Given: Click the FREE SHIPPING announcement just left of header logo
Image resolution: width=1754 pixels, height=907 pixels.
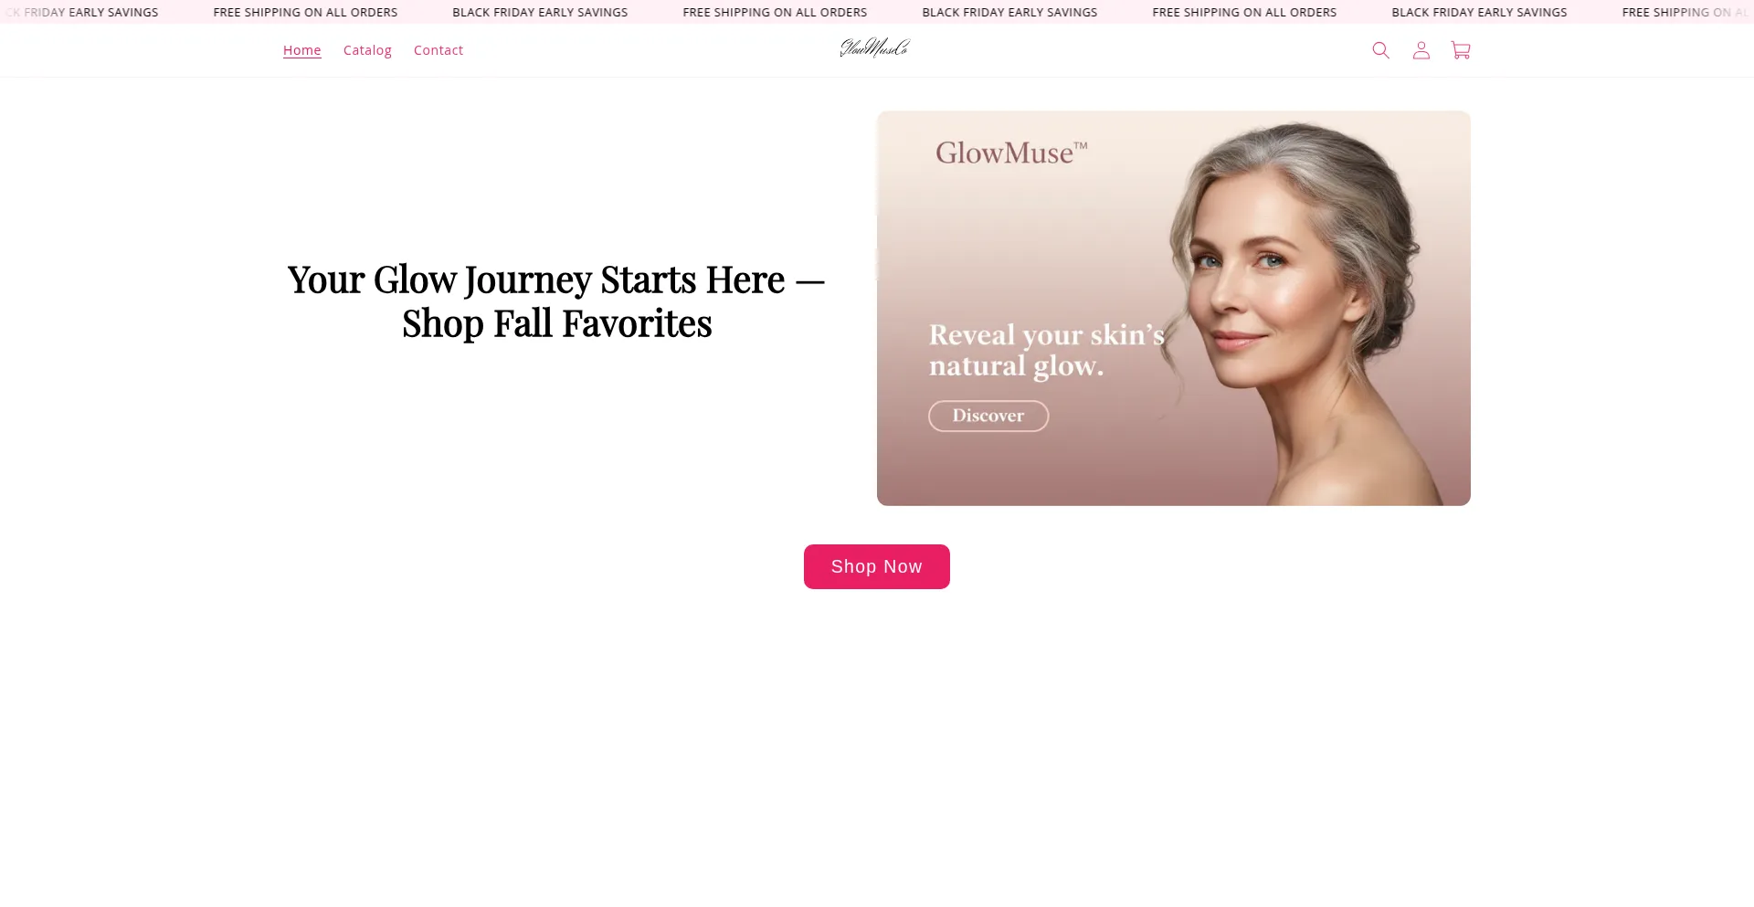Looking at the screenshot, I should pyautogui.click(x=775, y=12).
